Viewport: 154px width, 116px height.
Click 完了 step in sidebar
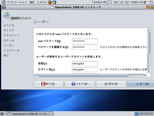[6, 56]
